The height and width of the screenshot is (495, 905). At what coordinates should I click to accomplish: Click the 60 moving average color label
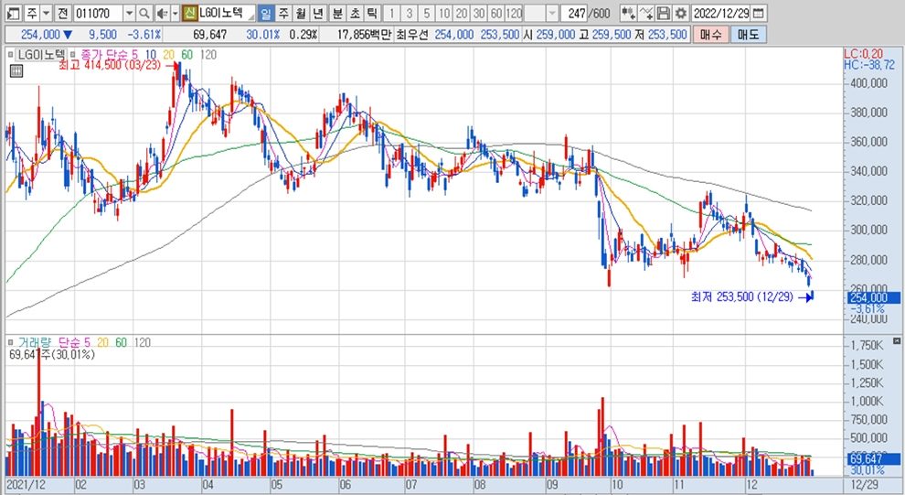[x=187, y=55]
